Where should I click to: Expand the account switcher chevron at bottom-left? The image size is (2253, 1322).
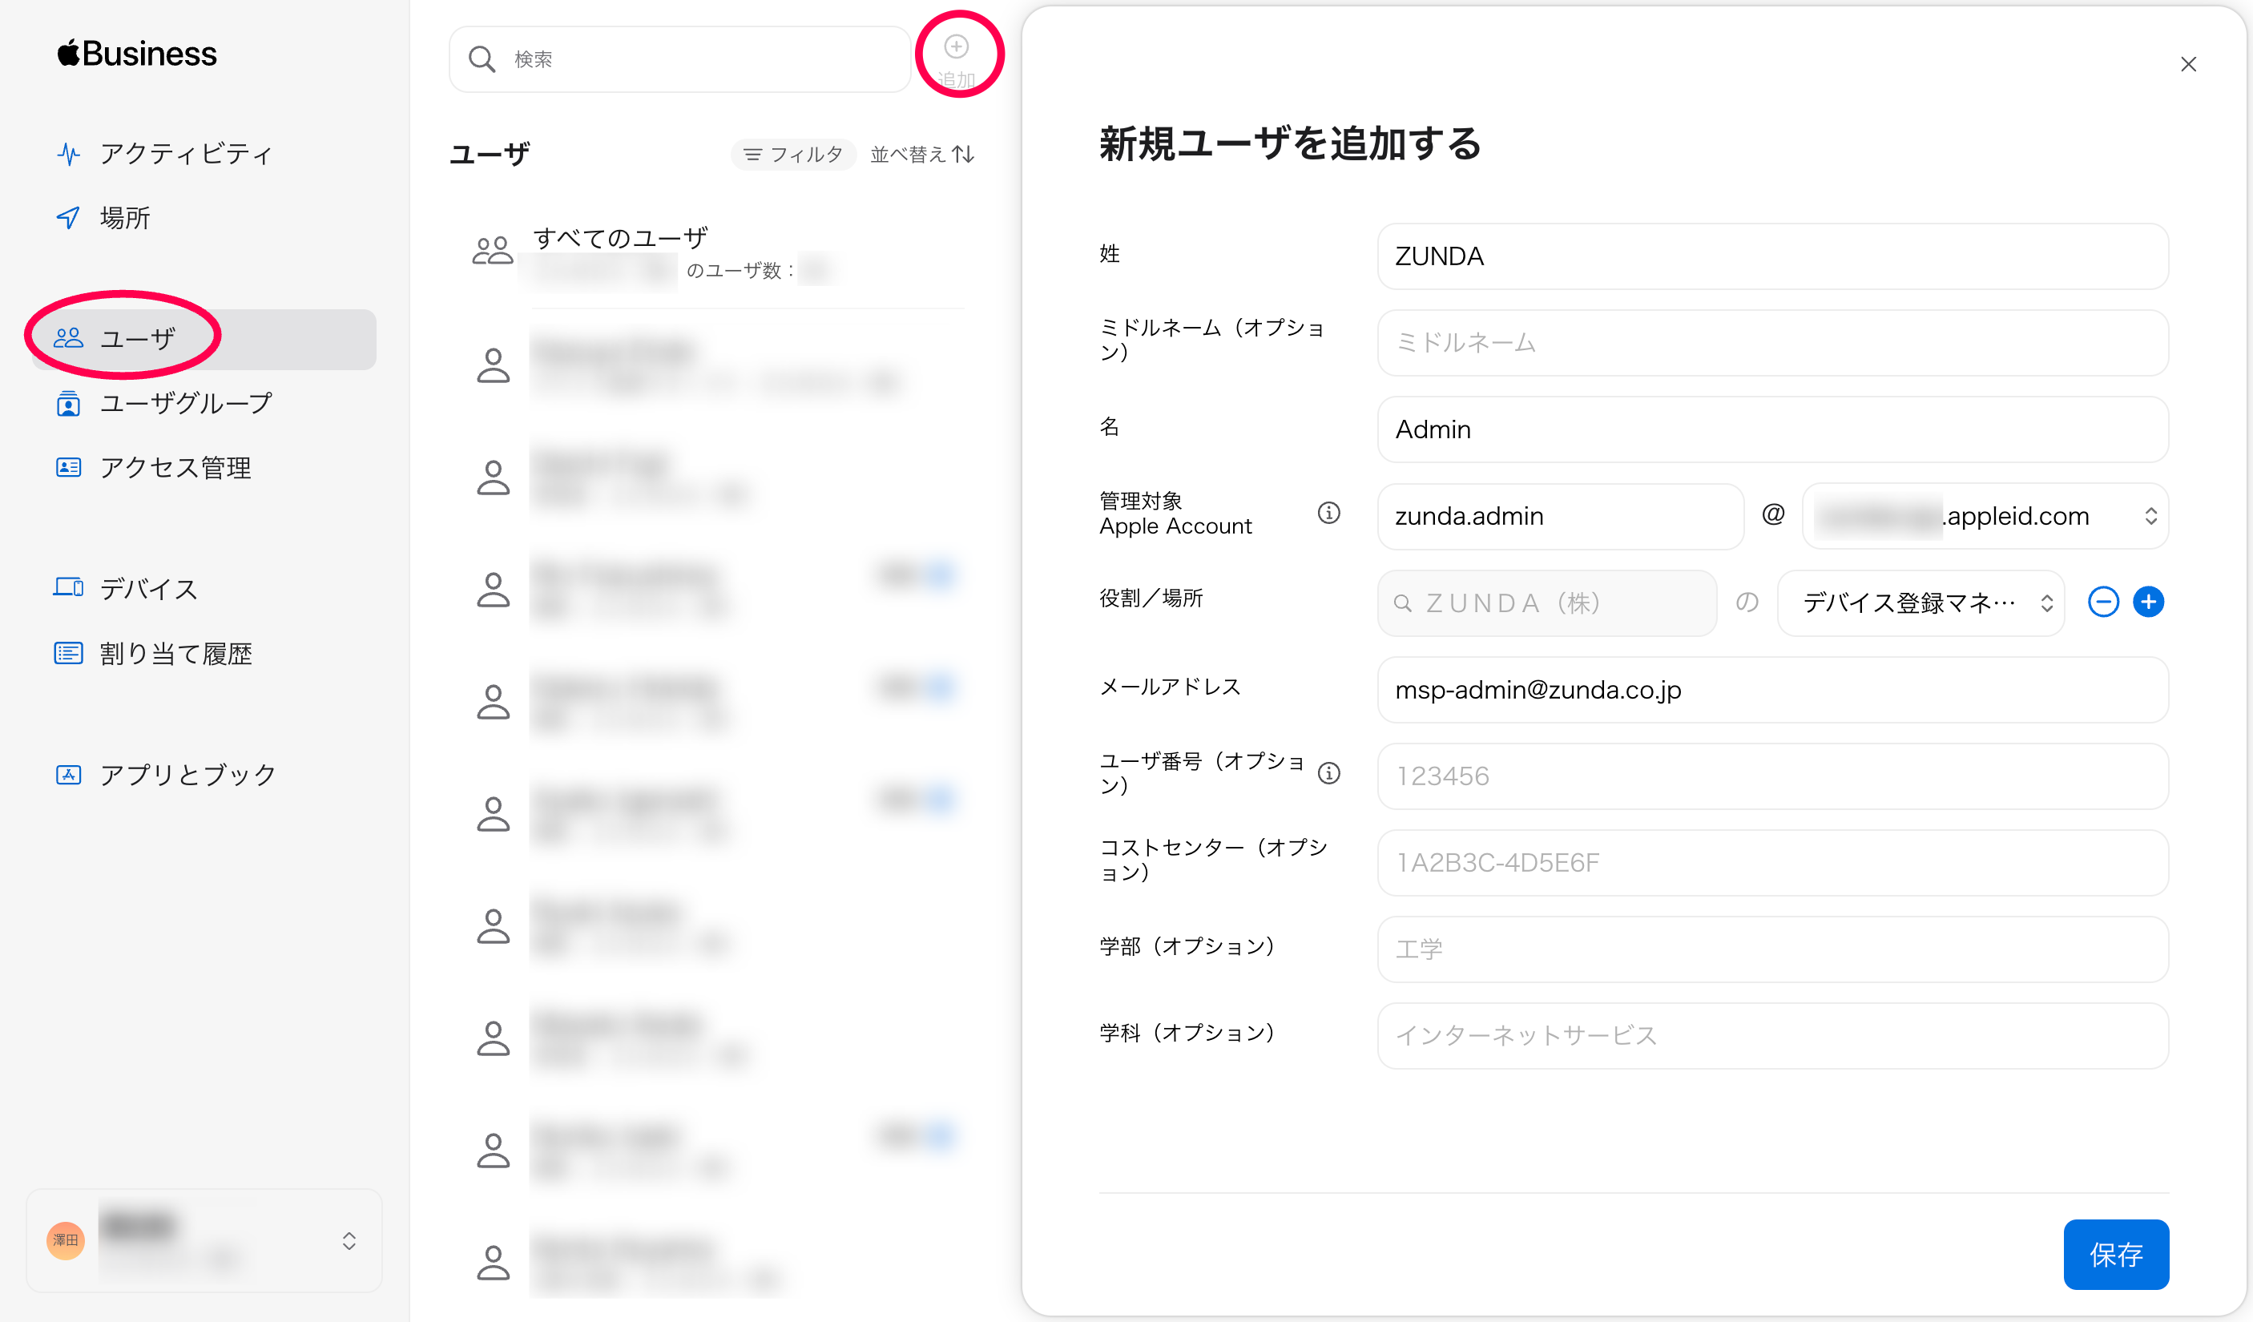click(x=349, y=1240)
